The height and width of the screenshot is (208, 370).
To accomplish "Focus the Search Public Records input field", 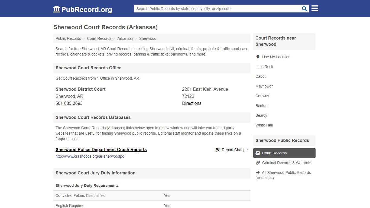I will click(218, 9).
